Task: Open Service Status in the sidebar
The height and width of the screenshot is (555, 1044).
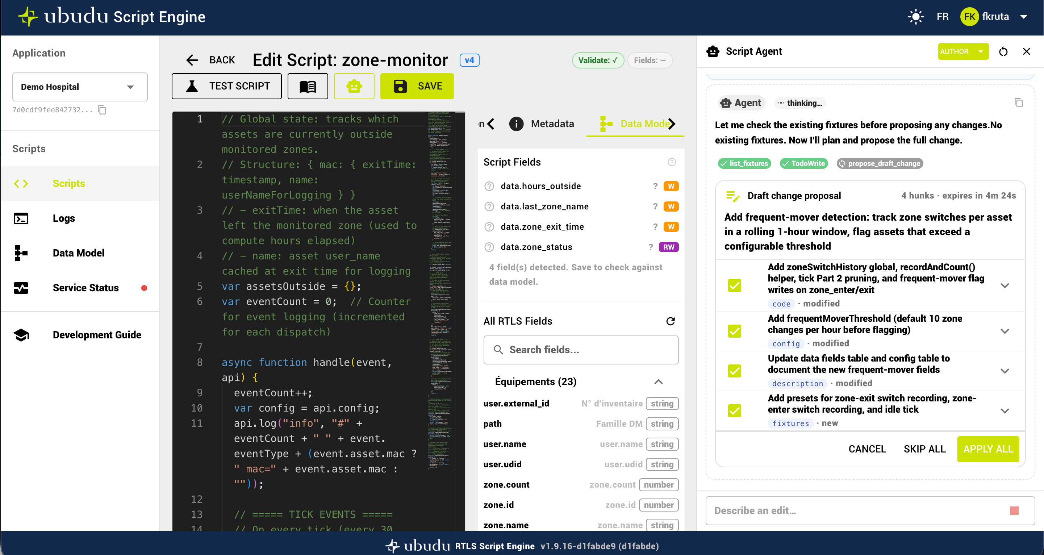Action: coord(80,288)
